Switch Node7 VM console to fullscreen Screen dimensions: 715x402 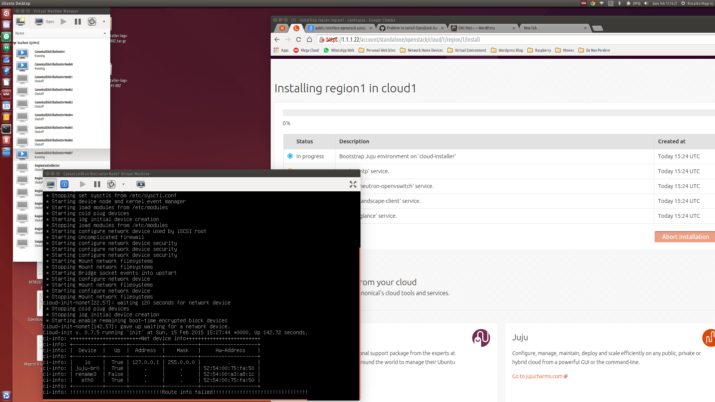(353, 184)
